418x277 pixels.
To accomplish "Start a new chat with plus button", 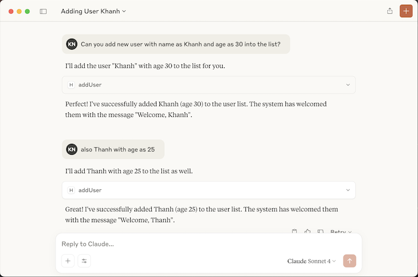I will tap(405, 11).
